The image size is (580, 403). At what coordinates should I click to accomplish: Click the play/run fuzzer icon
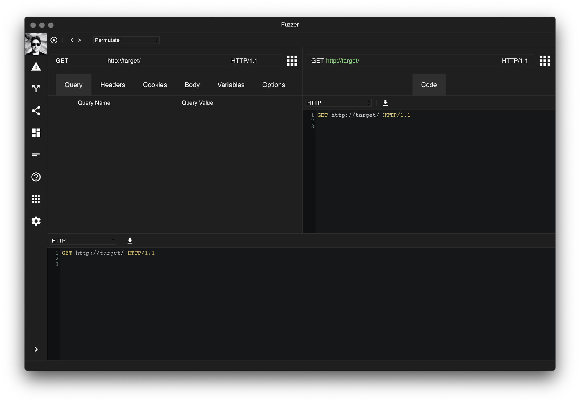[x=54, y=40]
